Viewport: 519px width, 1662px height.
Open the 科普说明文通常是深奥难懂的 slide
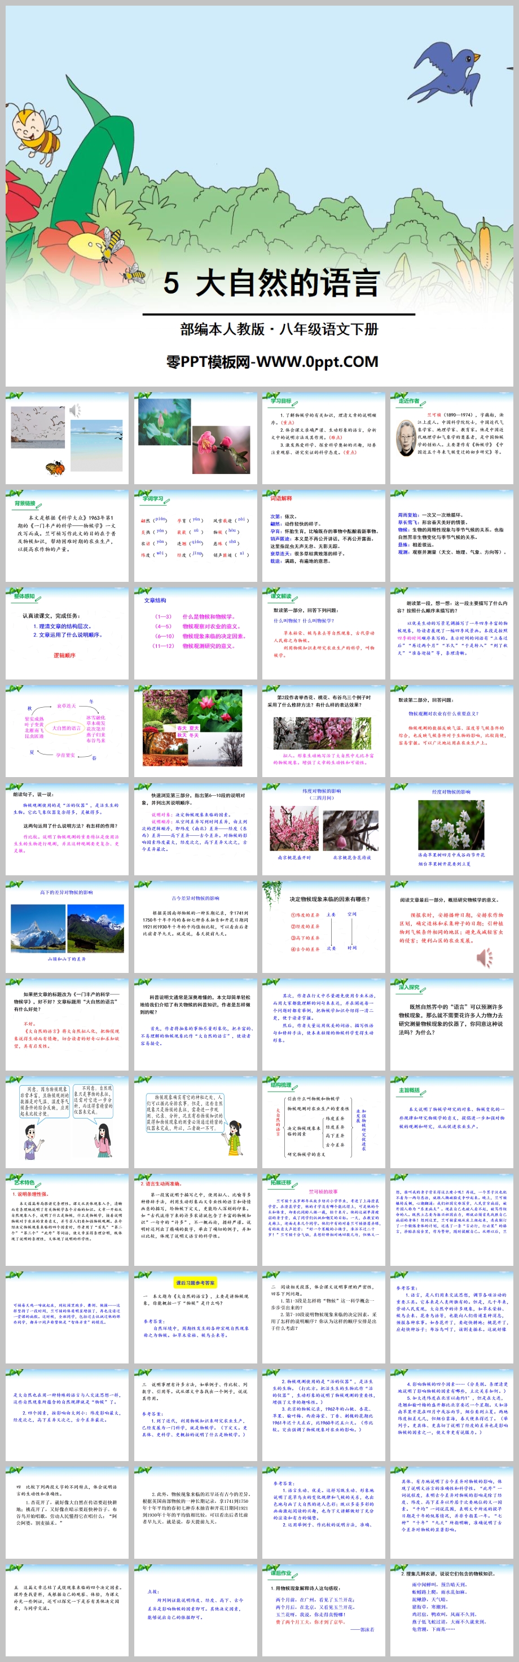[x=195, y=1024]
